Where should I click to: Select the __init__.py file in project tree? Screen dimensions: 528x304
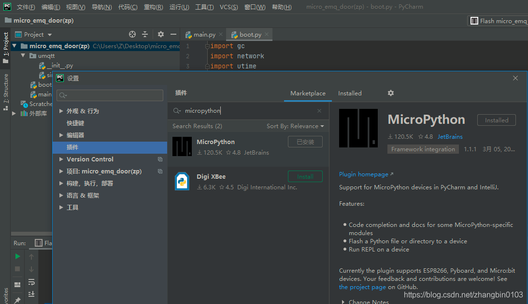coord(60,66)
